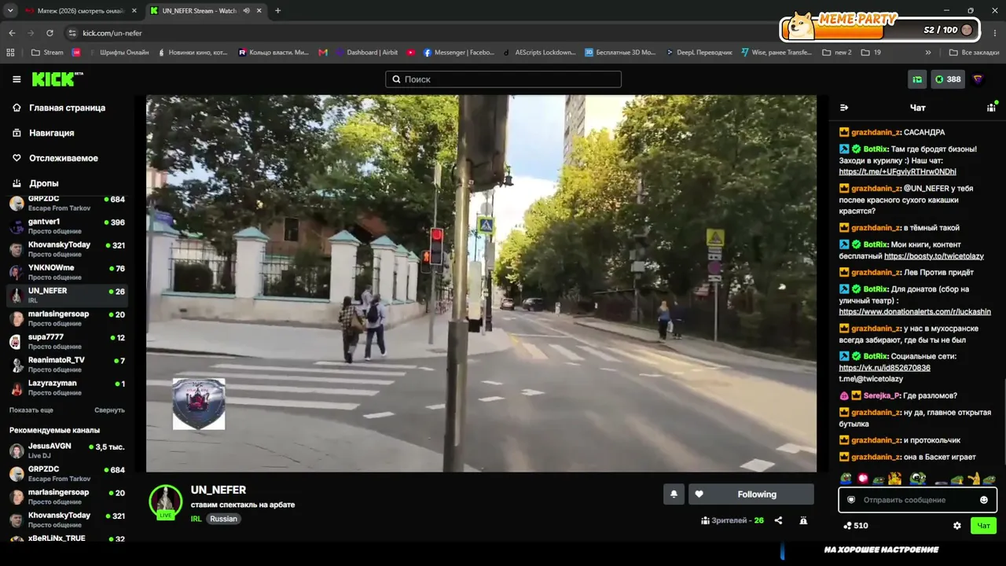Open Lazyrazyman channel in sidebar
The width and height of the screenshot is (1006, 566).
[x=67, y=388]
